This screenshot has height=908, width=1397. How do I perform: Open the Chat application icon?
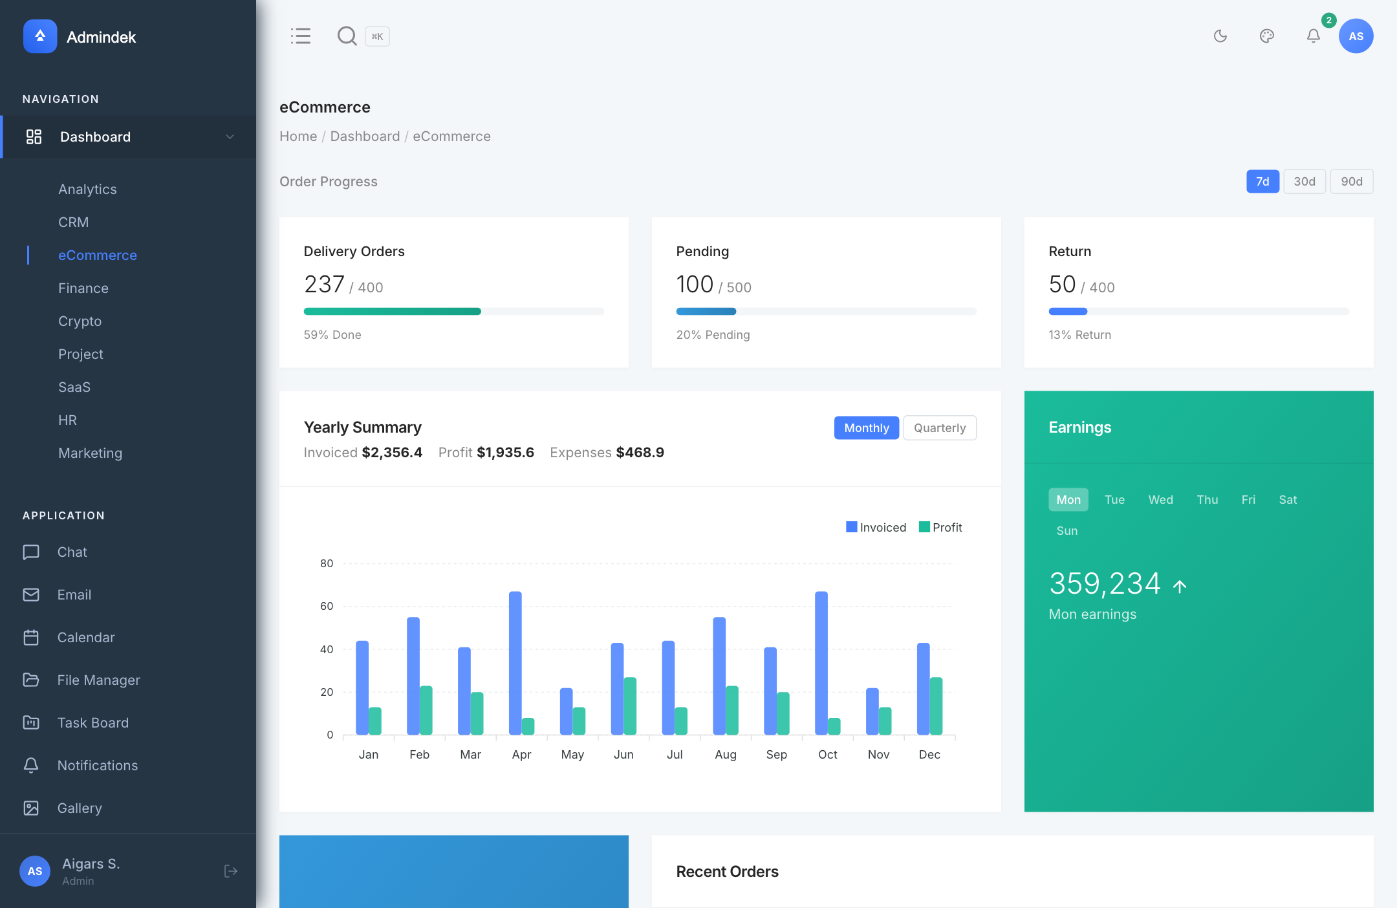(x=32, y=552)
